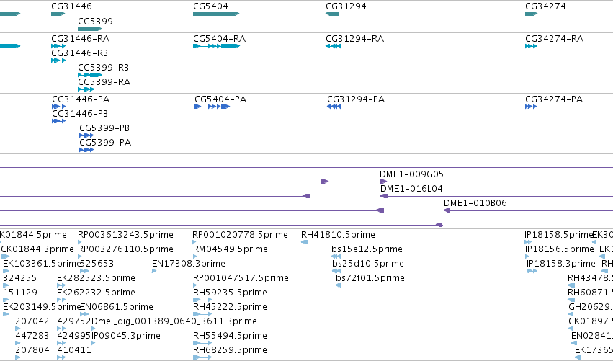
Task: Select EST IP18158.5prime
Action: (559, 235)
